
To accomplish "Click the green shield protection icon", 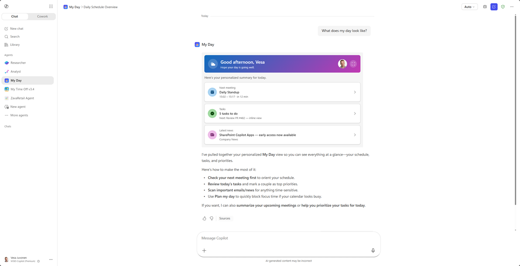I will [x=503, y=7].
